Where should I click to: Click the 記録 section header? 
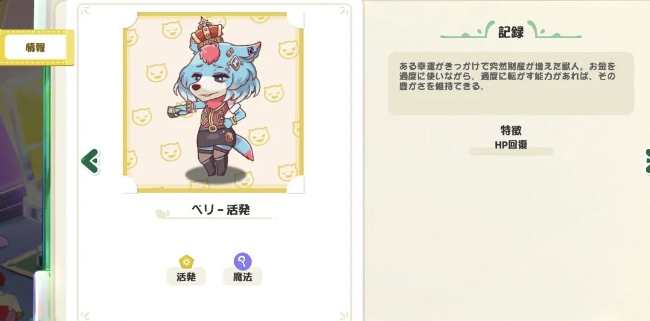click(511, 31)
